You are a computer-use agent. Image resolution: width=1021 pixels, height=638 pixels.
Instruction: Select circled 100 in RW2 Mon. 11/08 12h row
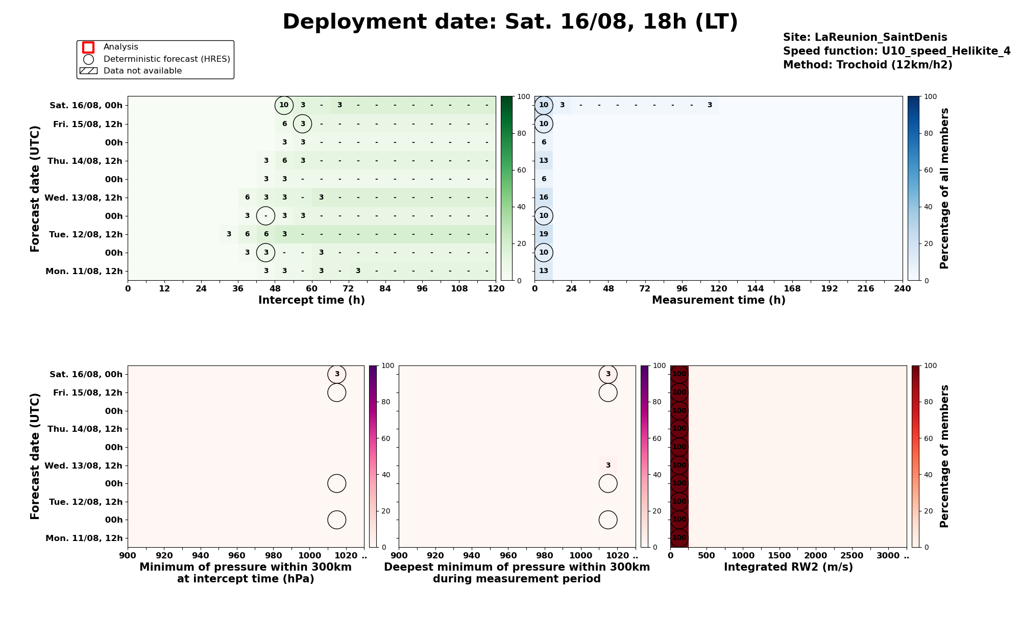679,538
